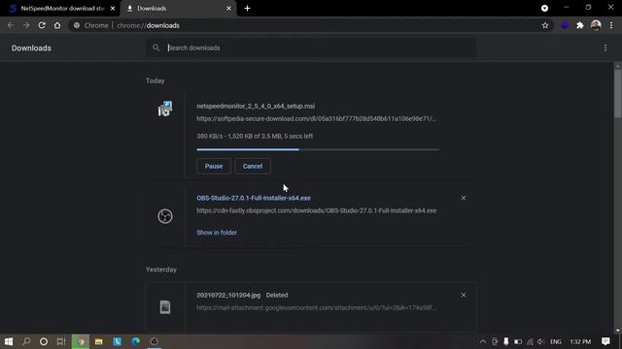
Task: Open OBS-Studio-27.0.1-Full-Installer-x64.exe file link
Action: point(254,198)
